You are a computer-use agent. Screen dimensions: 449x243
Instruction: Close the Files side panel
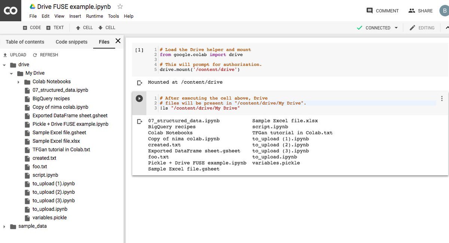(x=118, y=41)
